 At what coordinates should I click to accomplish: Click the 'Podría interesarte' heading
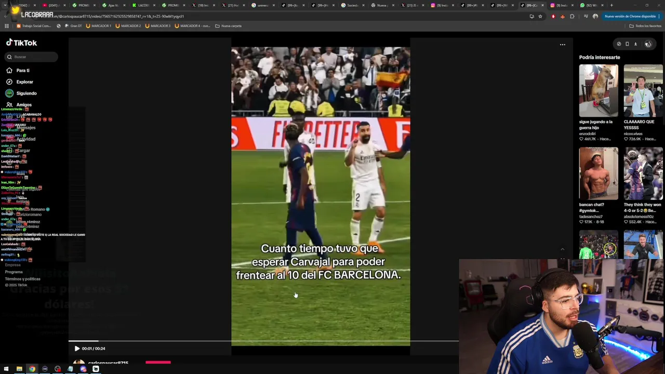point(600,57)
